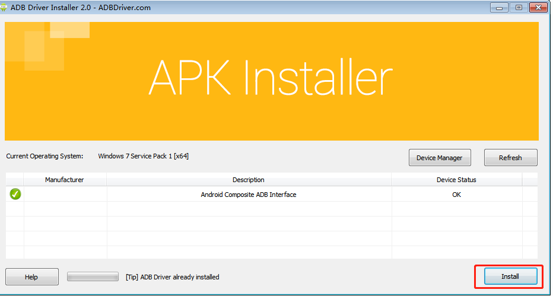The image size is (553, 296).
Task: Click the Manufacturer column header
Action: click(x=65, y=180)
